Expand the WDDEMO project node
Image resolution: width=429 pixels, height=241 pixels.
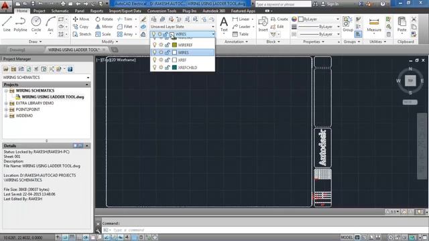click(x=6, y=116)
